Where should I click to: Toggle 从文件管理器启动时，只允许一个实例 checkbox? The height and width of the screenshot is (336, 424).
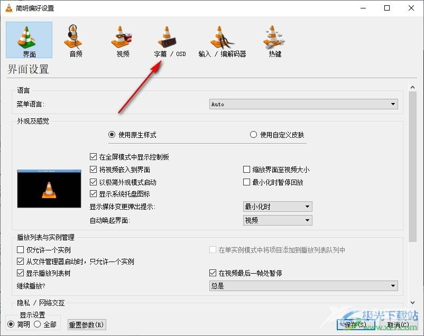(20, 262)
